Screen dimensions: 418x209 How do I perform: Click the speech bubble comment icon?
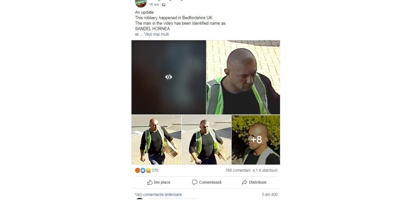point(195,182)
